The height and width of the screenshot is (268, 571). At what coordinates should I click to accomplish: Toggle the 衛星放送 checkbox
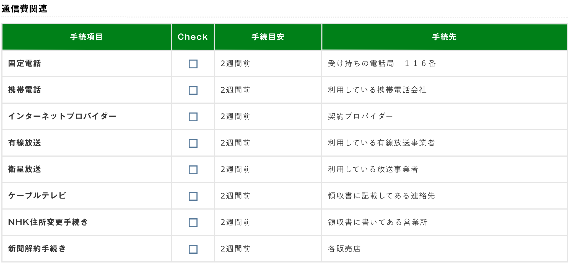pyautogui.click(x=193, y=170)
